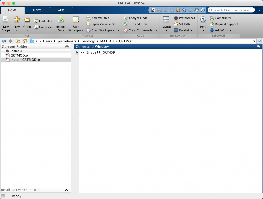Click the Parallel icon
This screenshot has height=199, width=263.
point(176,30)
